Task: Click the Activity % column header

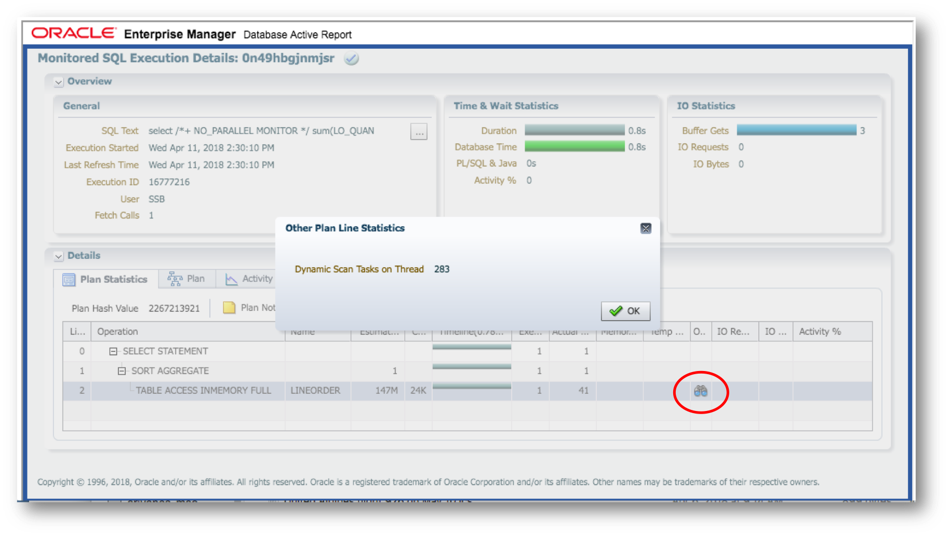Action: 832,332
